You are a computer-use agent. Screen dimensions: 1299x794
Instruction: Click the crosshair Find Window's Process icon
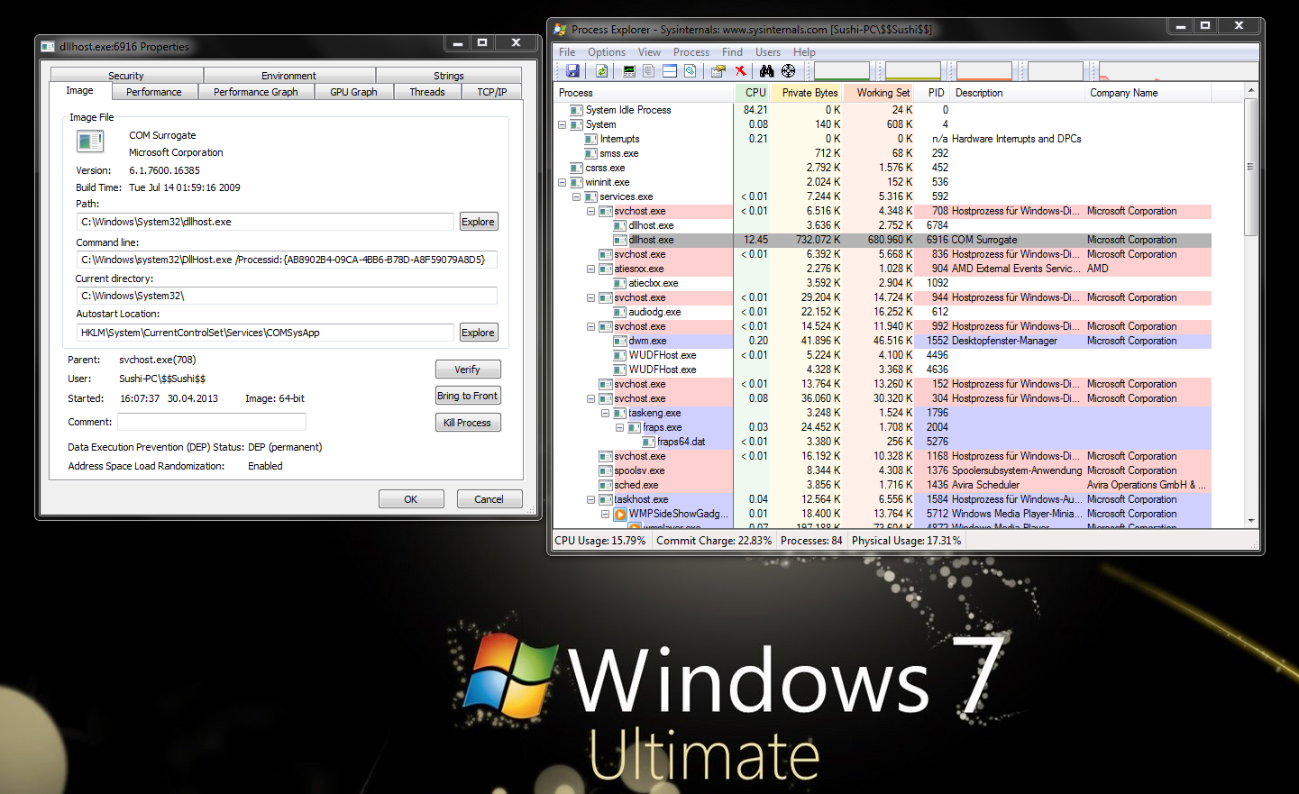pos(789,71)
